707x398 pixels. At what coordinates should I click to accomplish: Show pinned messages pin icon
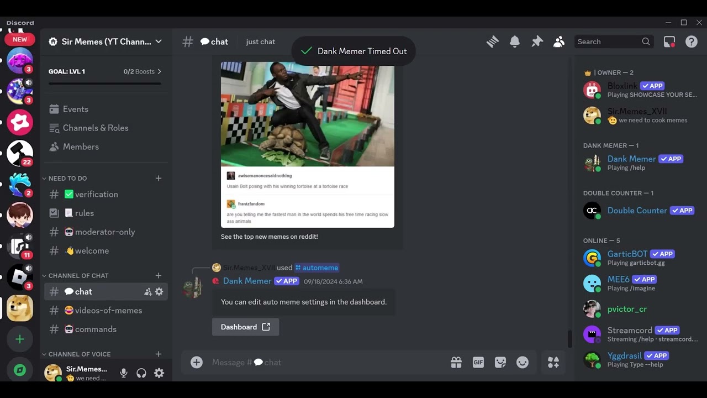537,41
